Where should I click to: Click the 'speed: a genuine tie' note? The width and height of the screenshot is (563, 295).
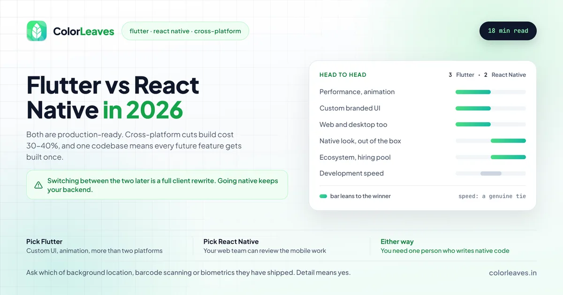pyautogui.click(x=492, y=196)
